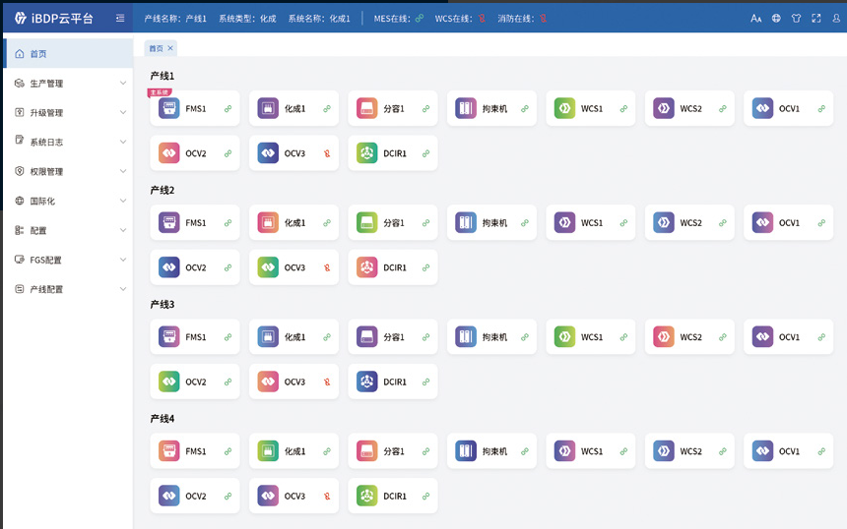Click the DCIR1 icon under 产线2
847x529 pixels.
tap(366, 267)
